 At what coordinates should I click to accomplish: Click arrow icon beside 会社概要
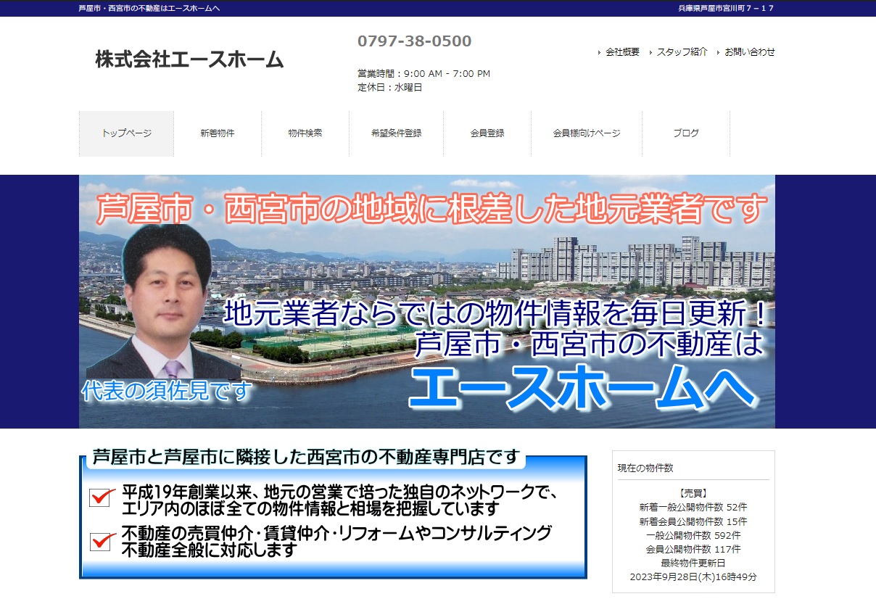click(599, 53)
